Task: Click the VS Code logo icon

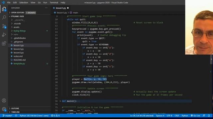Action: click(x=3, y=3)
